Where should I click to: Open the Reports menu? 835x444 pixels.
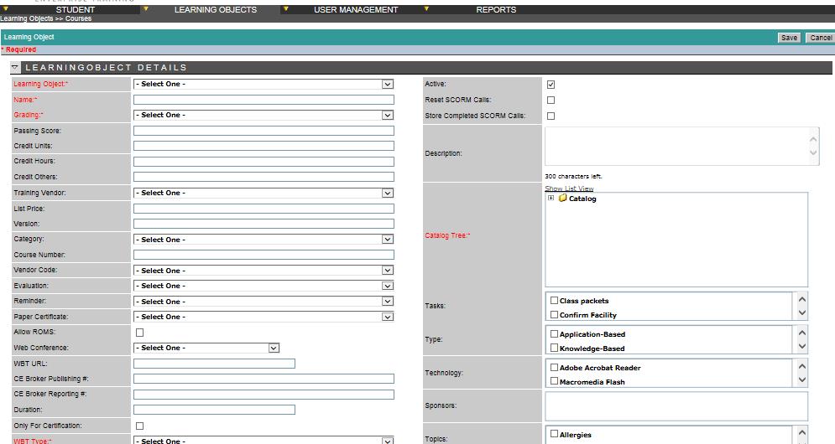[x=496, y=9]
